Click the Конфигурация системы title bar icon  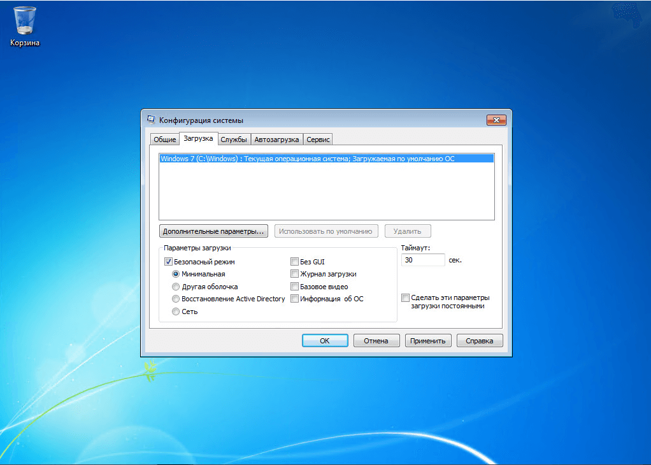click(151, 120)
